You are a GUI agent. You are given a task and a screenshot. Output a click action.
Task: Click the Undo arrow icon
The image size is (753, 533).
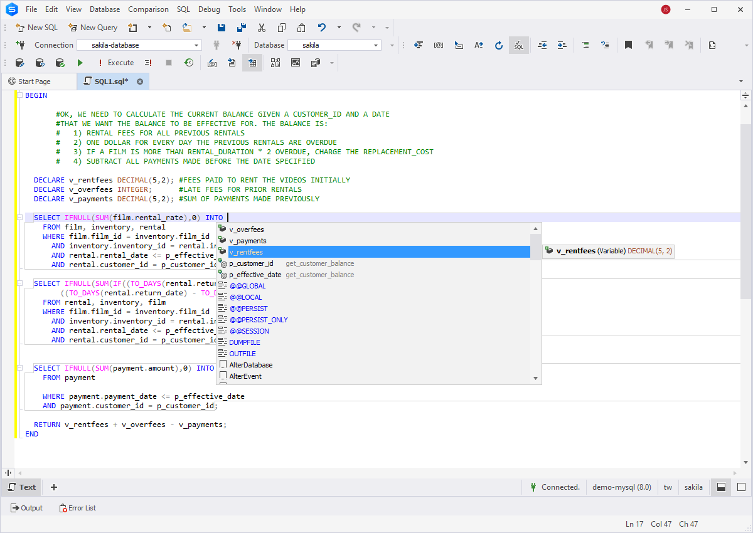pos(322,28)
